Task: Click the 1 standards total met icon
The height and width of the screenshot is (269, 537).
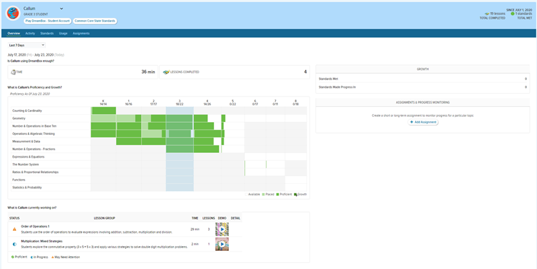Action: 513,13
